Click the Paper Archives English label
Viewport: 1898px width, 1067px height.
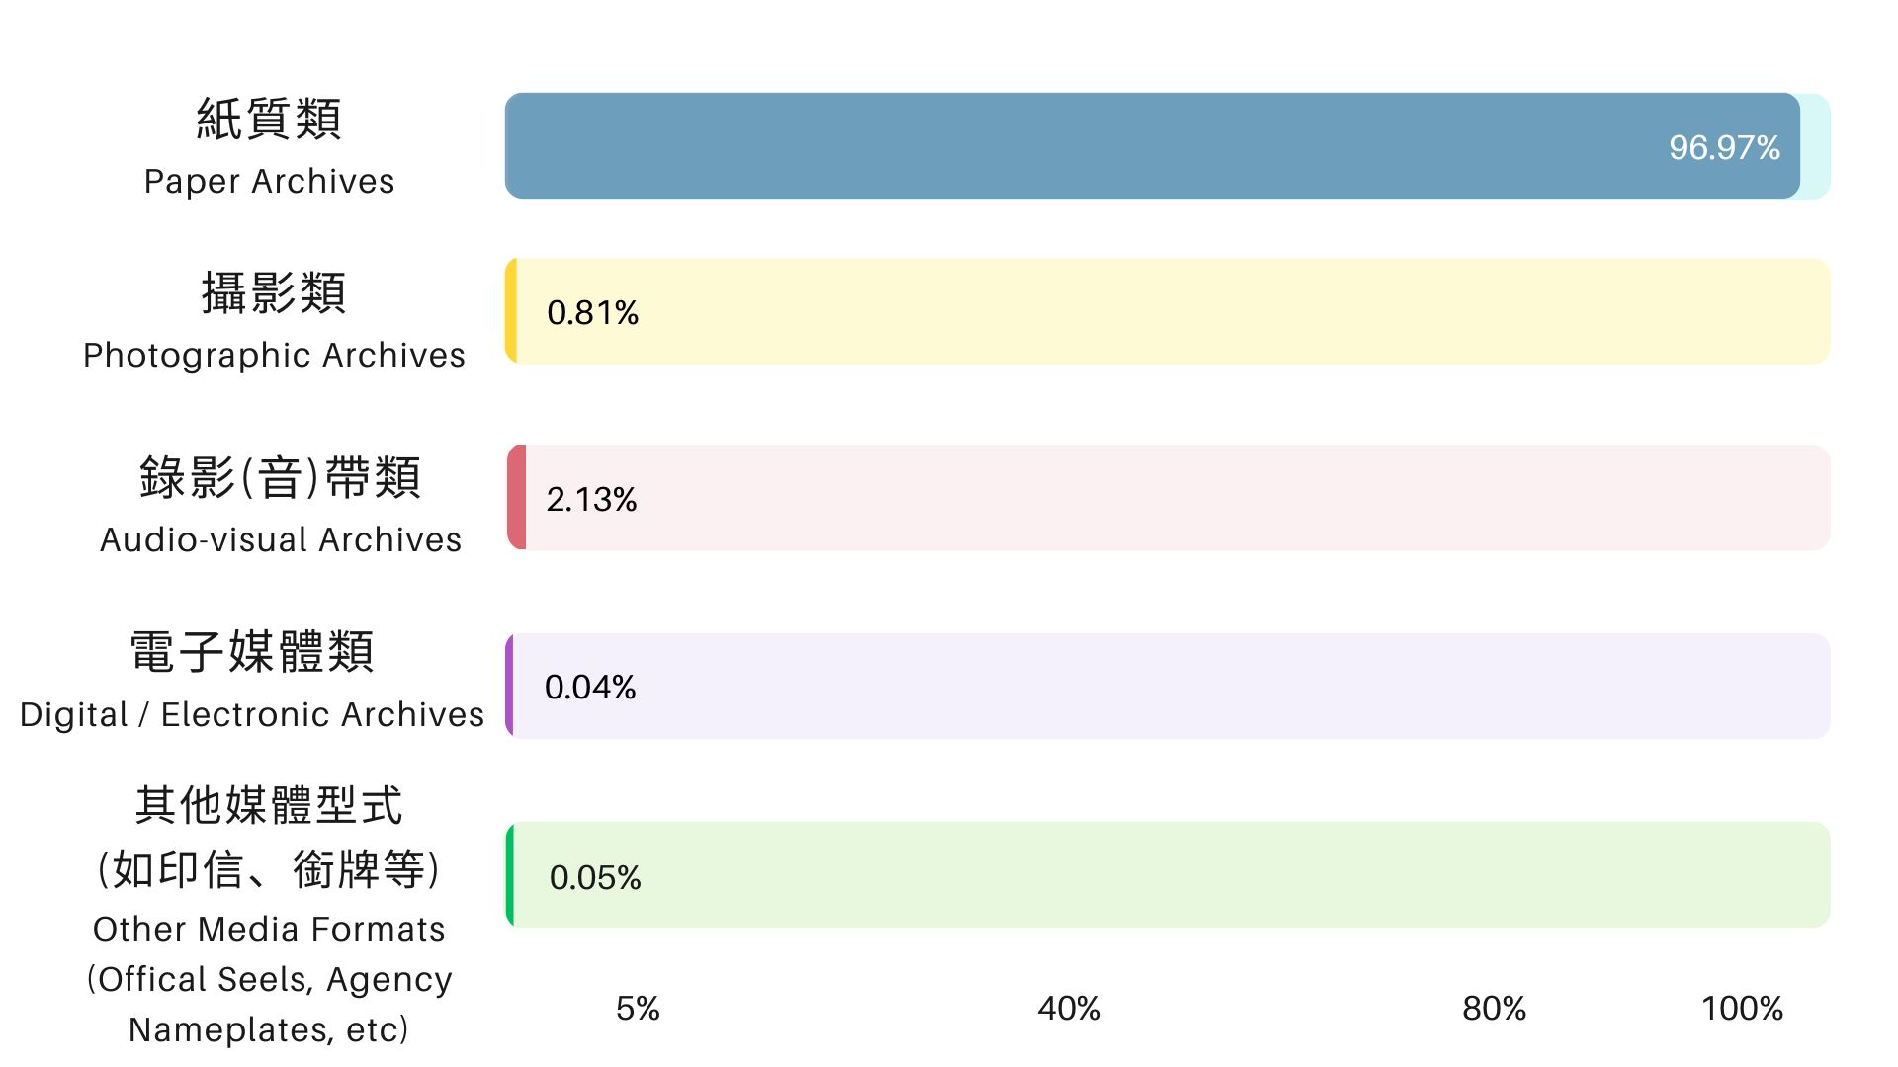(x=269, y=182)
